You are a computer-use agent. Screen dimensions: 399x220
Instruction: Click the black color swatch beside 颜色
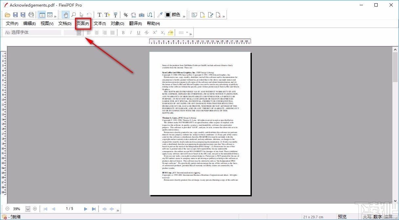tap(168, 15)
